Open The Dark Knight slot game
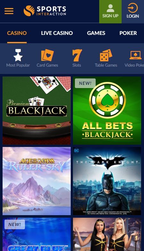The height and width of the screenshot is (251, 144). [x=107, y=181]
